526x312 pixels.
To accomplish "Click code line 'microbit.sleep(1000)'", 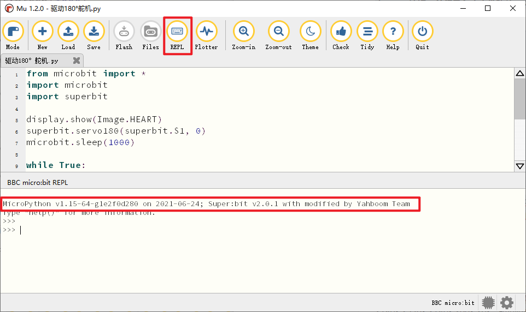I will pyautogui.click(x=80, y=142).
